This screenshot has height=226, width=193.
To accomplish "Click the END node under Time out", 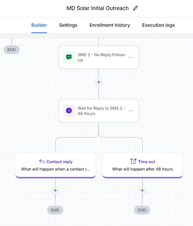I will [142, 210].
